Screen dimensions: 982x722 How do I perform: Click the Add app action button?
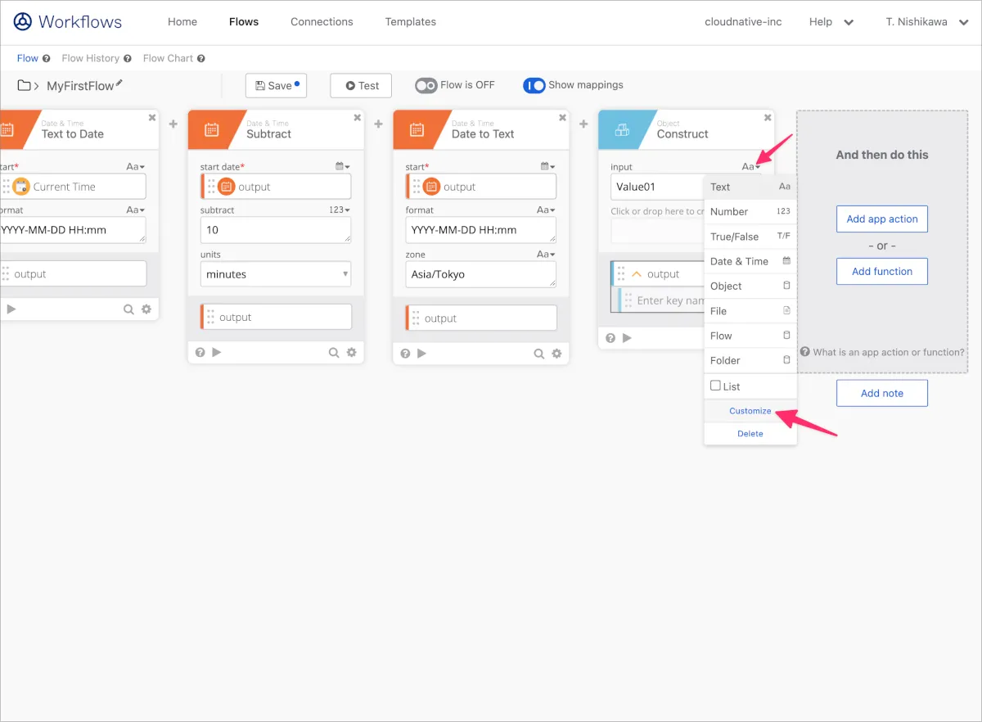881,219
